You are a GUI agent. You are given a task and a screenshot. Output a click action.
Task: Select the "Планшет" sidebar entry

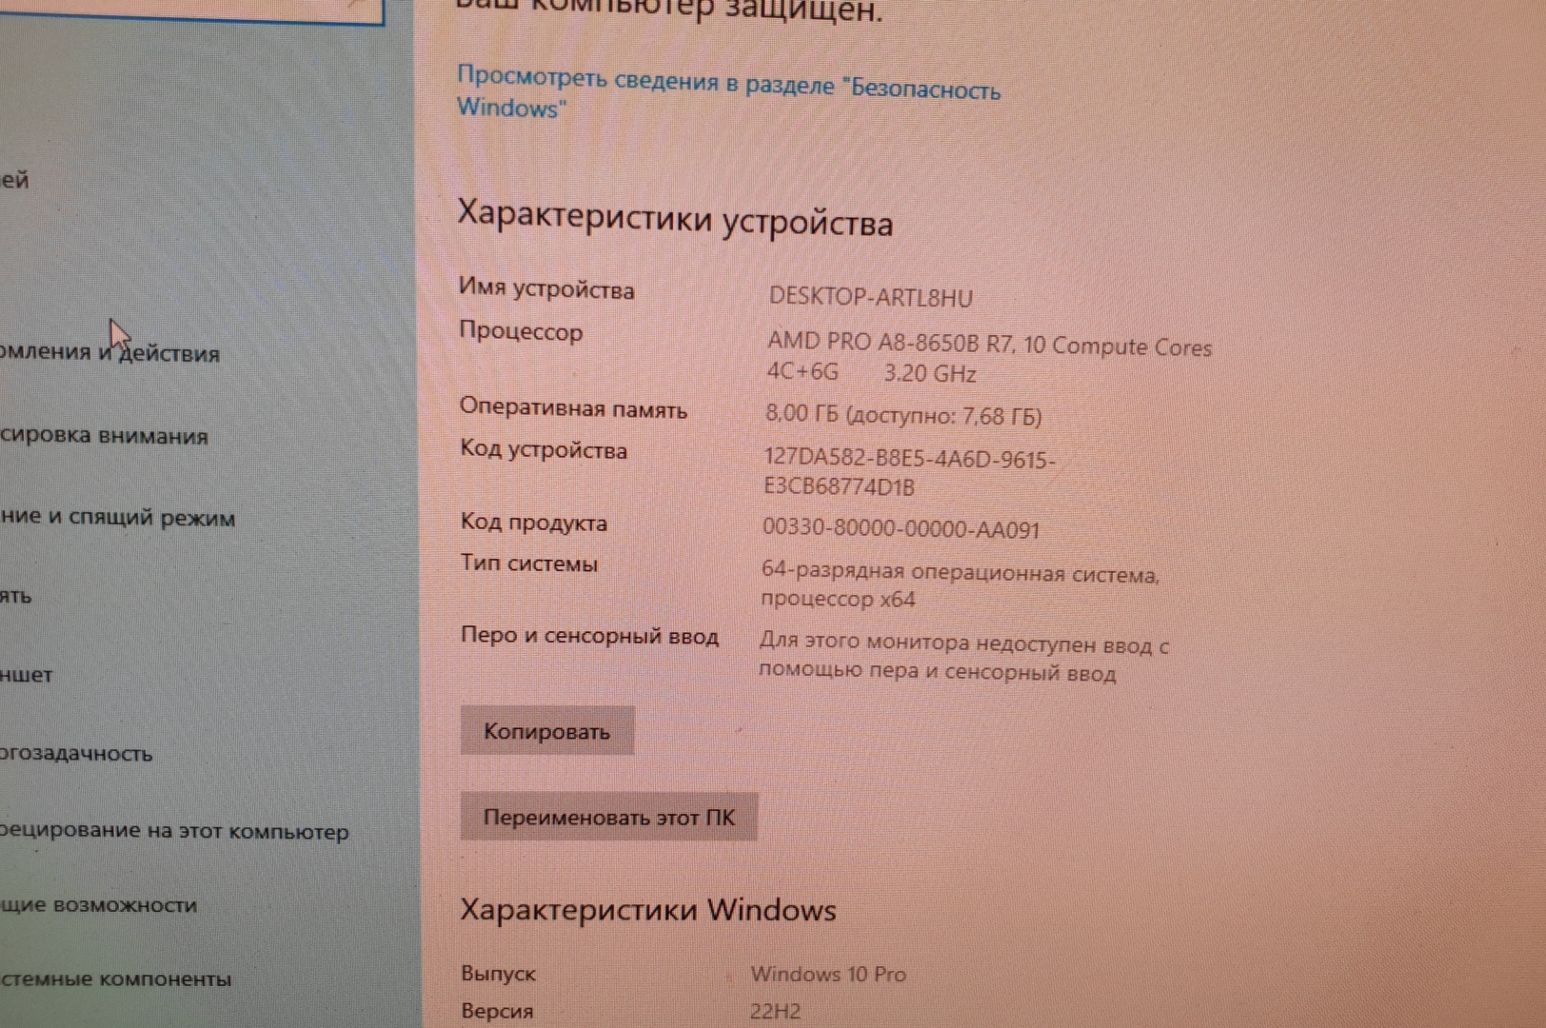(27, 675)
